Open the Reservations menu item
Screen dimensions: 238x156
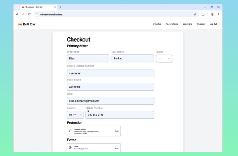172,24
